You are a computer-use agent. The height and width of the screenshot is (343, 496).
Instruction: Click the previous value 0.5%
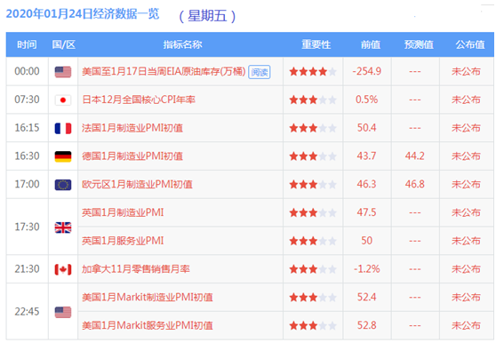(x=367, y=100)
